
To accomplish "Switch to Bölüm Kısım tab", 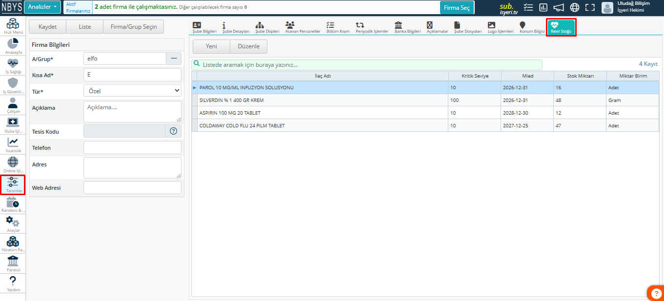I will pyautogui.click(x=338, y=27).
